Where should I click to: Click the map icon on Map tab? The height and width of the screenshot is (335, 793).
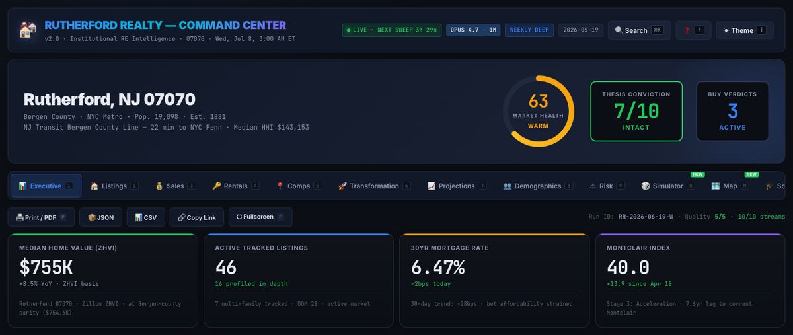point(715,186)
